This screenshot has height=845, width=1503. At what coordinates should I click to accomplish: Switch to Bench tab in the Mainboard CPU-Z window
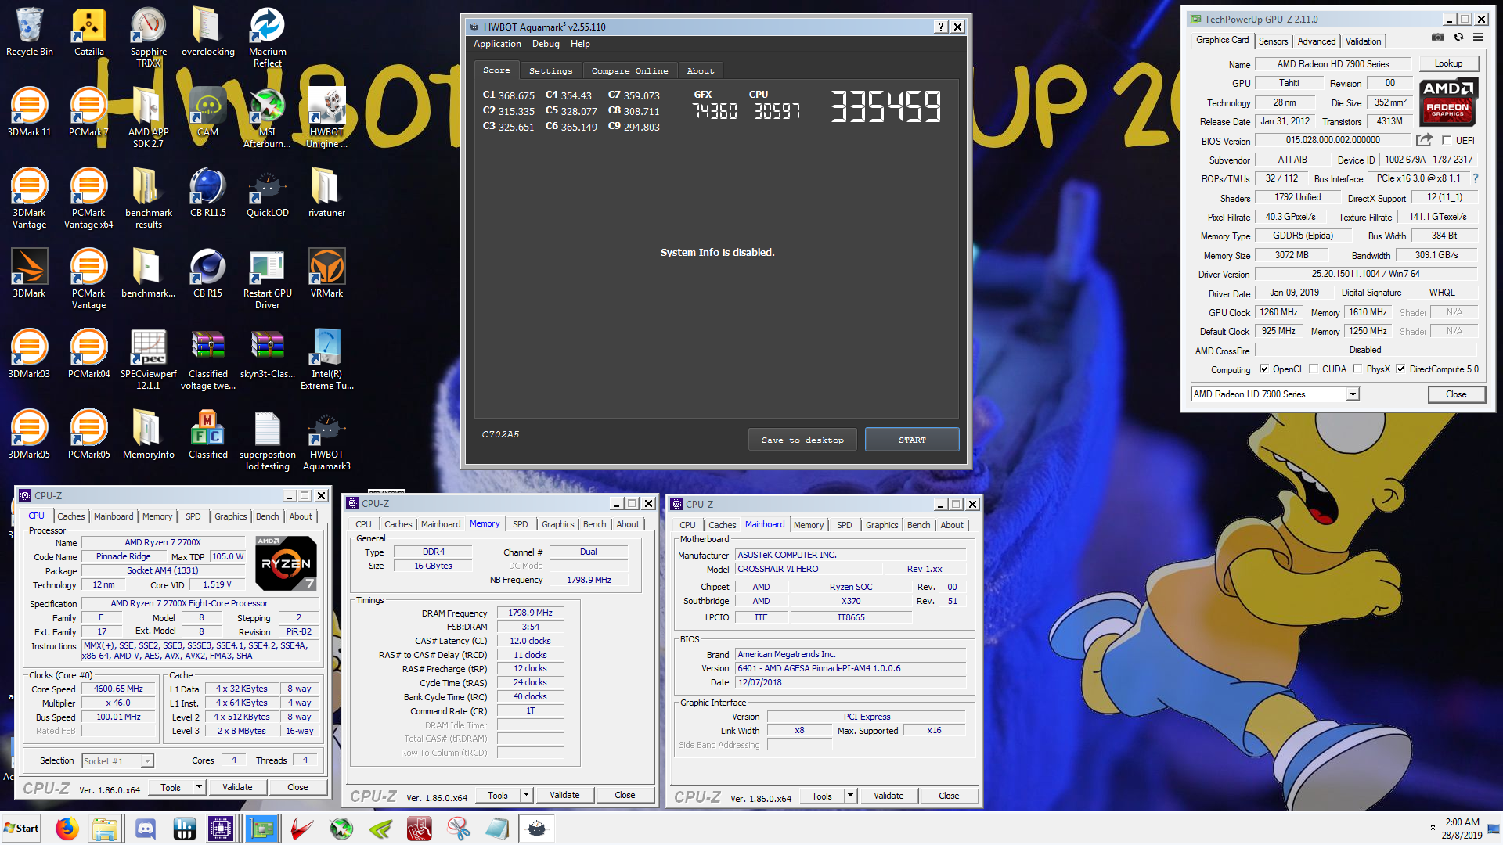[x=918, y=525]
